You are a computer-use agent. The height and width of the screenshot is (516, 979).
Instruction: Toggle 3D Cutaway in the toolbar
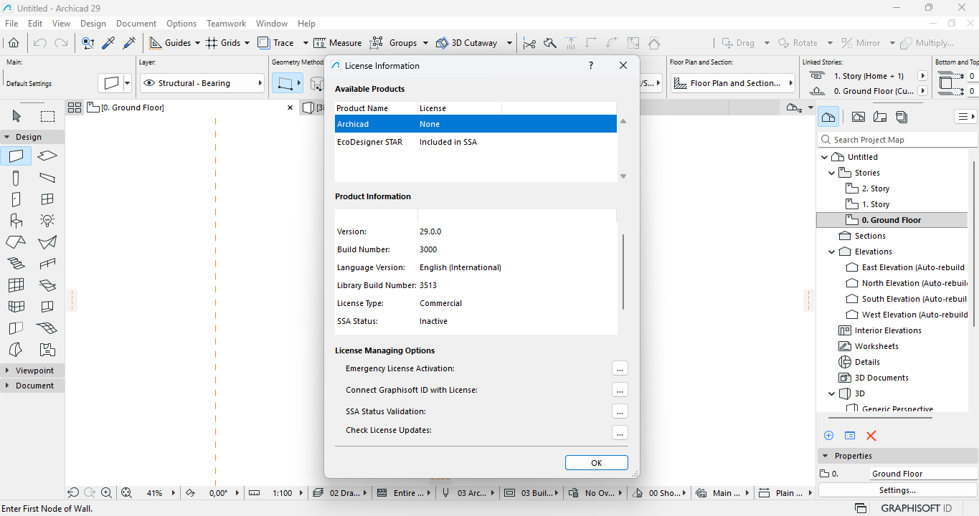coord(466,43)
